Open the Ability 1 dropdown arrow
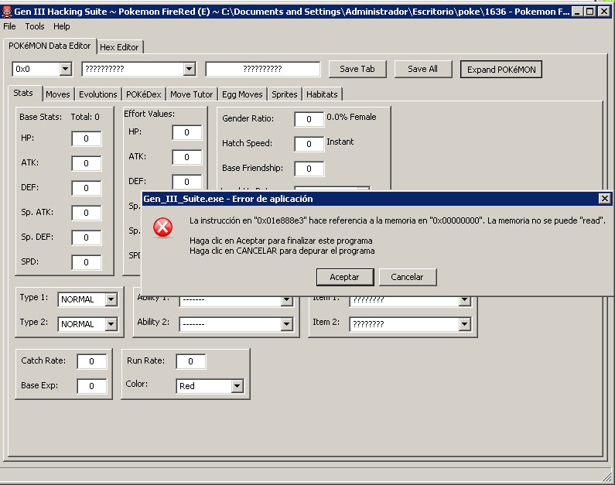Image resolution: width=615 pixels, height=485 pixels. click(287, 300)
